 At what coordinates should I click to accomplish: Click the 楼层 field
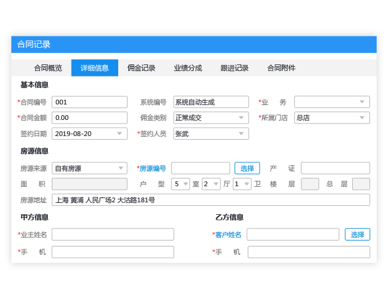tap(310, 184)
